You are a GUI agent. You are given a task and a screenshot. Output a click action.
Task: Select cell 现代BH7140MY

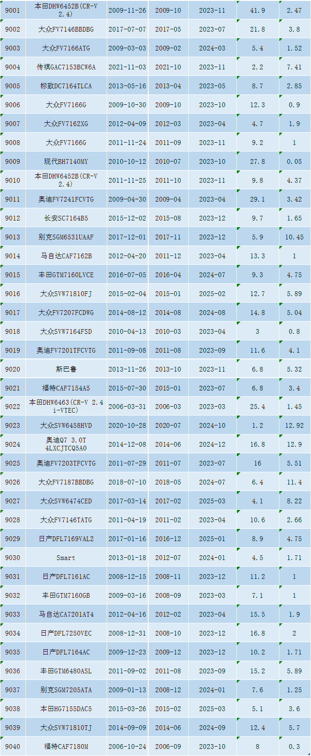(x=66, y=161)
